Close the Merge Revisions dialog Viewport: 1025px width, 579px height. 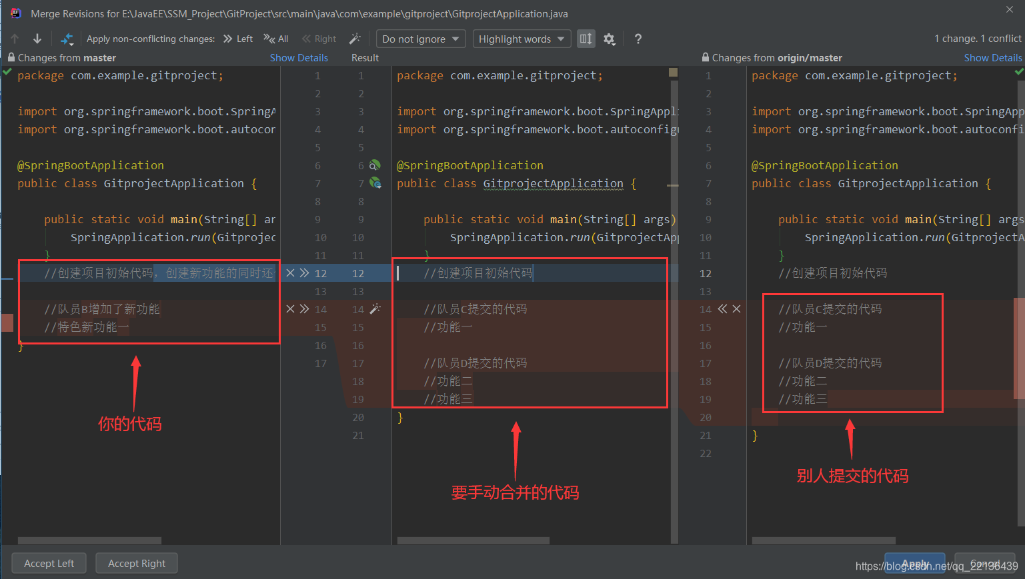(1010, 9)
